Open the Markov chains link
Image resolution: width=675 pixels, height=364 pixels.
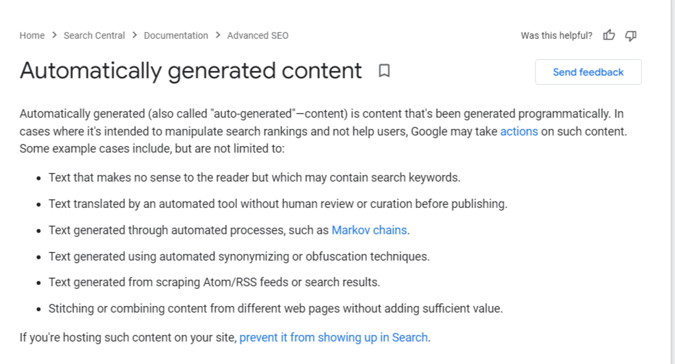tap(369, 230)
